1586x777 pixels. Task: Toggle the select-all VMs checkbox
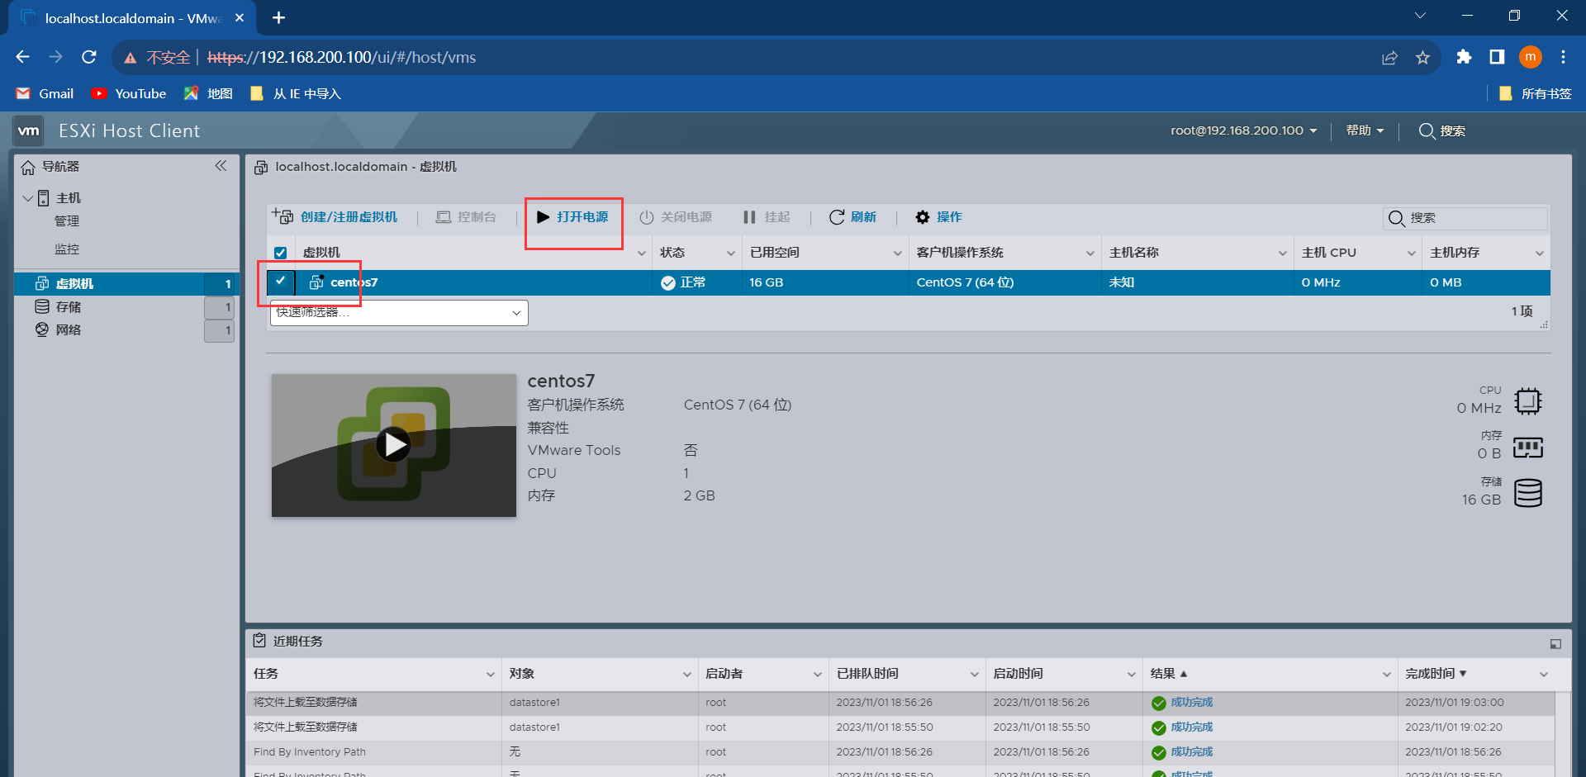tap(281, 253)
